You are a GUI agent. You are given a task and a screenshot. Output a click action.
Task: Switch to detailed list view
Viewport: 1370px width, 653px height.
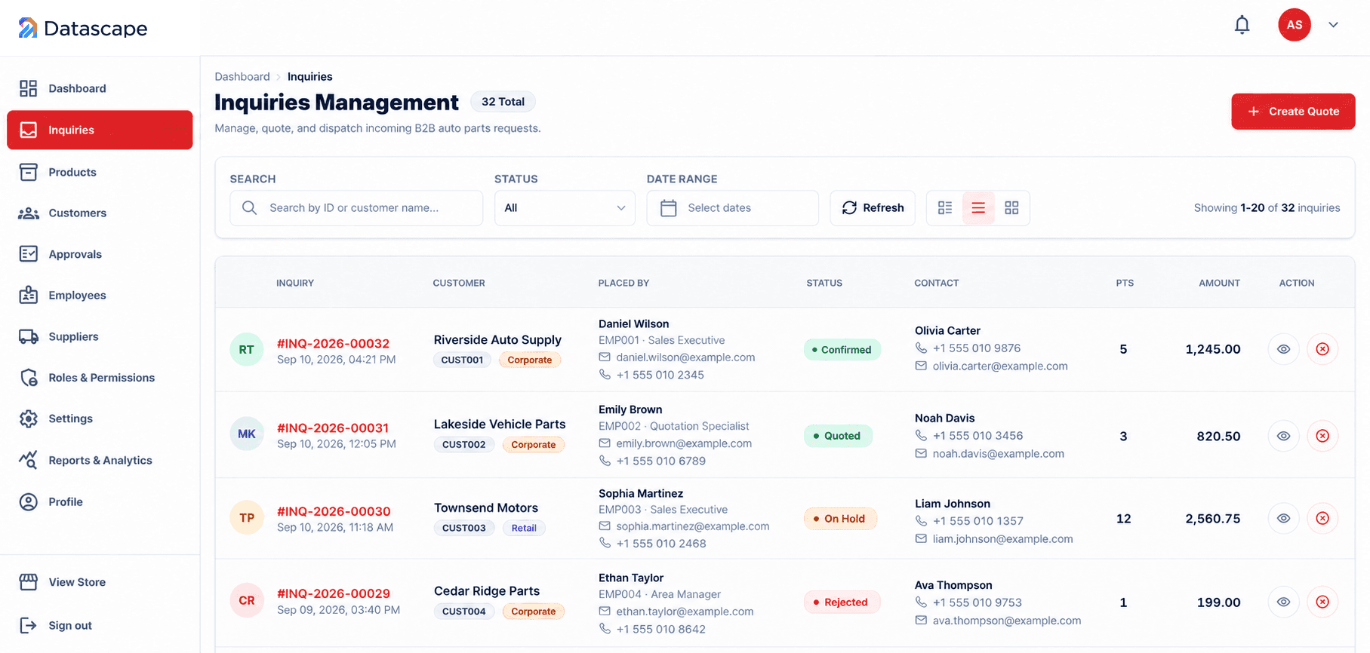pyautogui.click(x=945, y=208)
